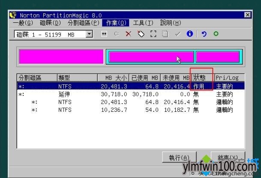Viewport: 261px width, 178px height.
Task: Open the 分割磁區(P) menu
Action: pyautogui.click(x=84, y=23)
